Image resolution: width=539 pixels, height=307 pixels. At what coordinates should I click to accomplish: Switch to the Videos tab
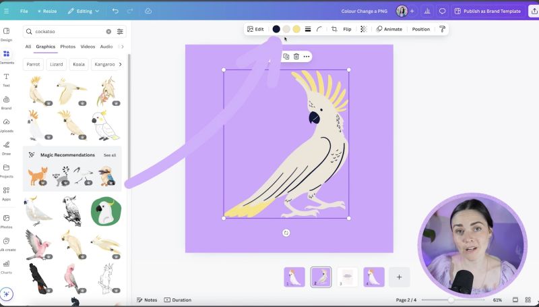88,47
